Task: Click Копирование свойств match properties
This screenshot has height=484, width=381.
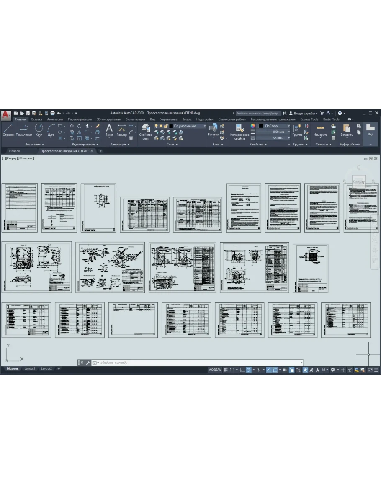Action: tap(240, 131)
